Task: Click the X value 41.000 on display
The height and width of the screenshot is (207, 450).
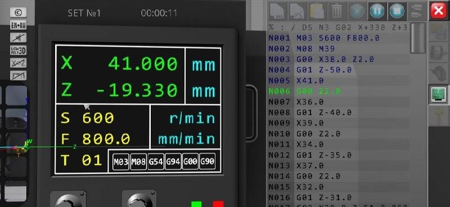Action: point(143,64)
